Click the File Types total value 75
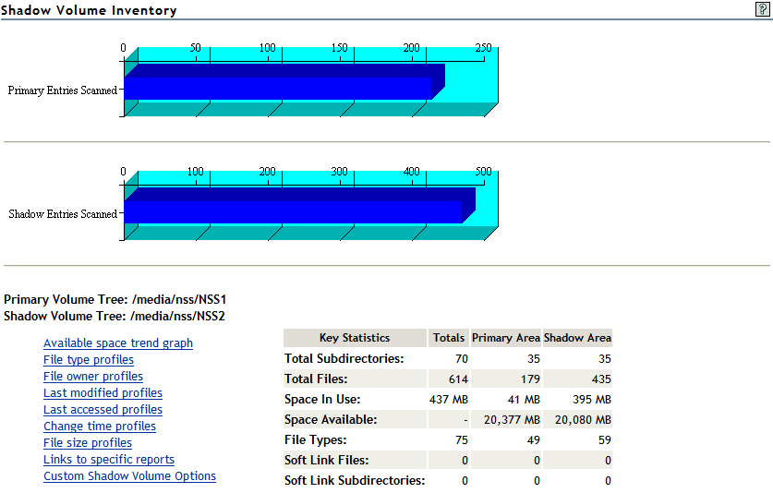 pos(462,439)
